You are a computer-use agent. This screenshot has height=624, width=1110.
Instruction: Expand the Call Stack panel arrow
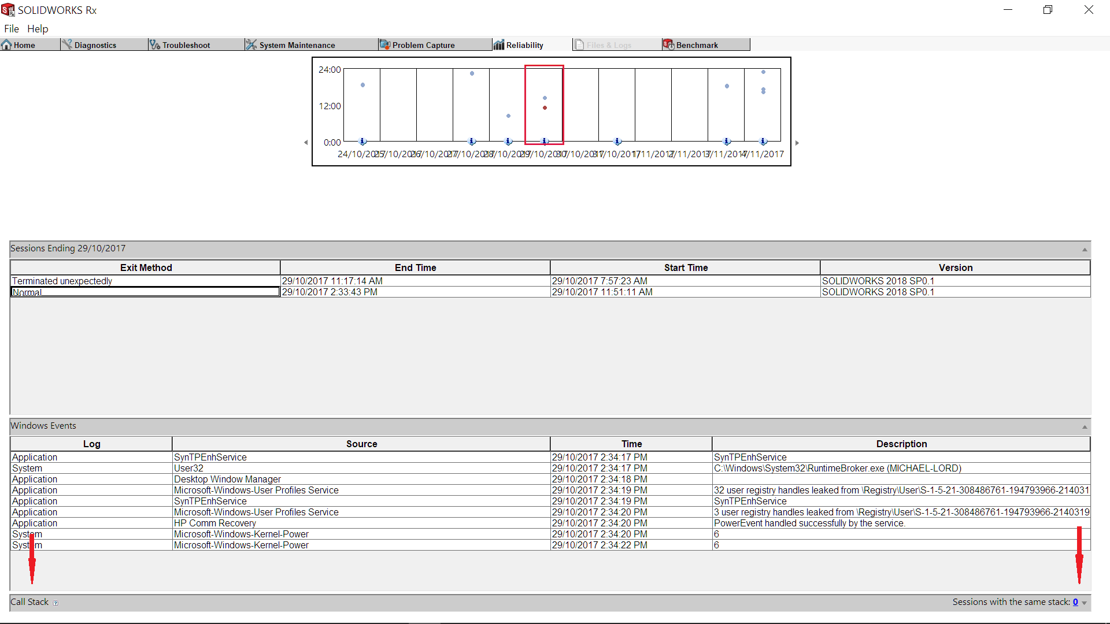1085,603
